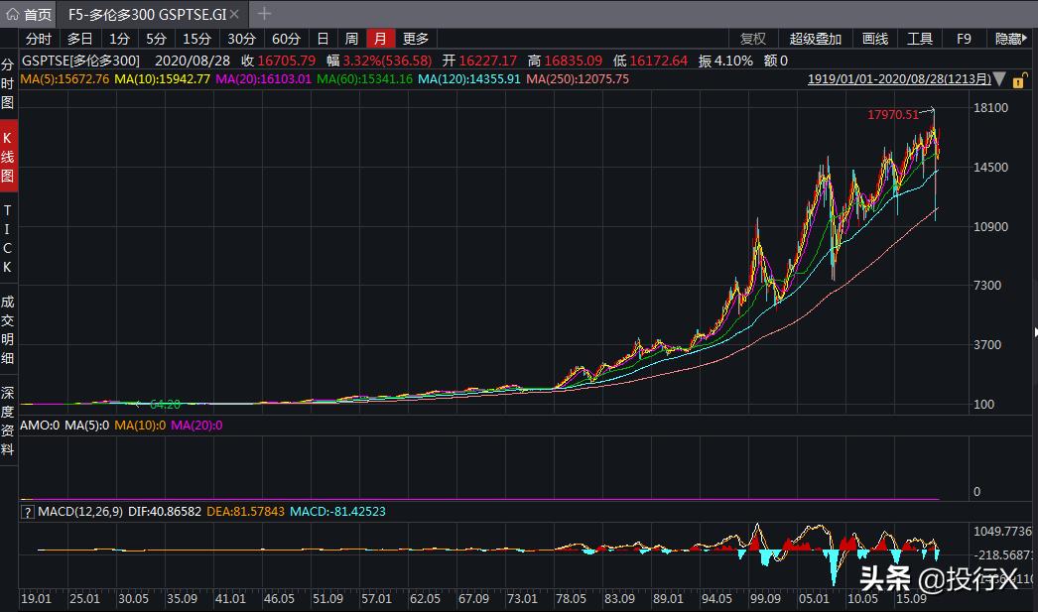Open the date range dropdown arrow
Screen dimensions: 1038x612
[x=1000, y=78]
